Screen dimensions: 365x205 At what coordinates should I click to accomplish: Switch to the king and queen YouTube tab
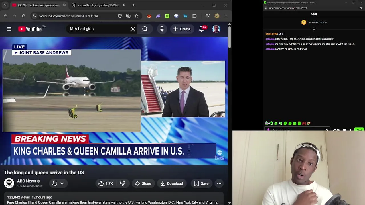pos(39,5)
